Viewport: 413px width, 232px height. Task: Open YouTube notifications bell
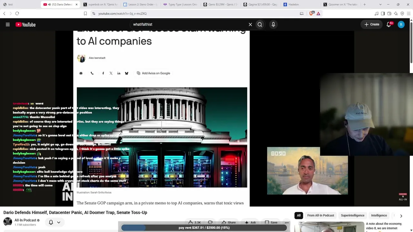tap(389, 24)
